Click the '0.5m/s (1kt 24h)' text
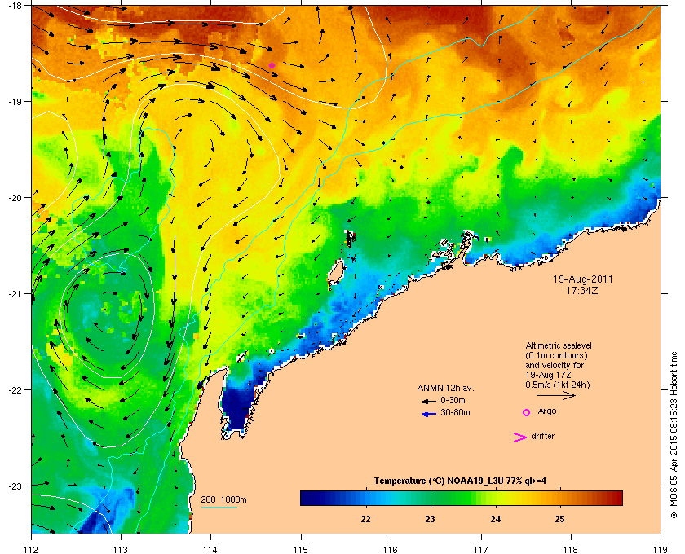This screenshot has width=685, height=554. (558, 385)
